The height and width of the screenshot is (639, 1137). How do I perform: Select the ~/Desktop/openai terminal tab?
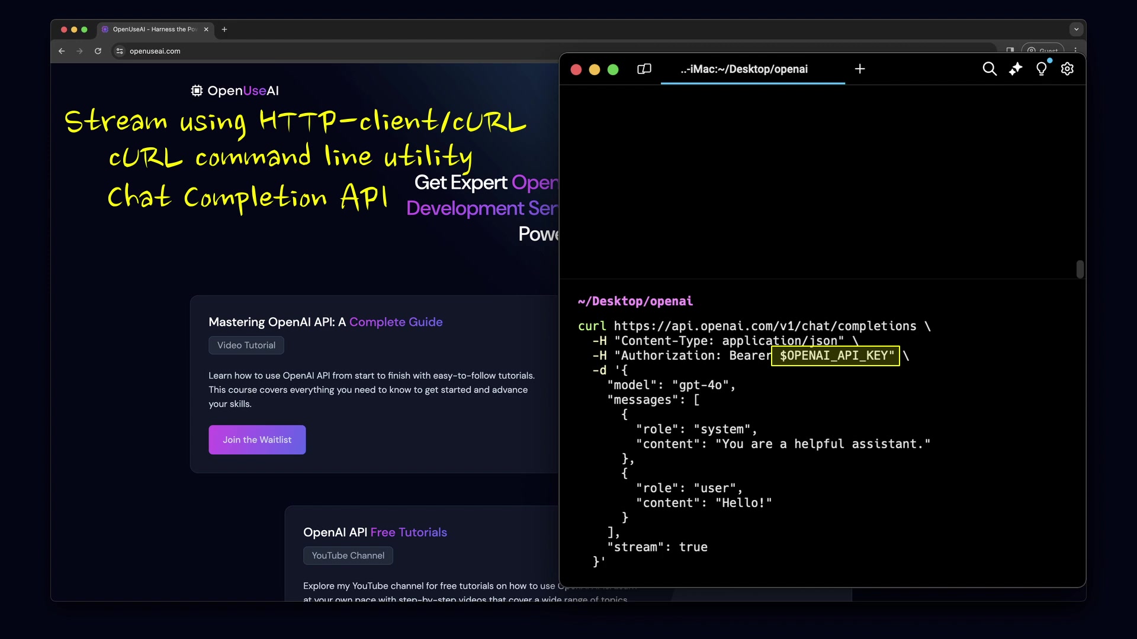pyautogui.click(x=744, y=69)
